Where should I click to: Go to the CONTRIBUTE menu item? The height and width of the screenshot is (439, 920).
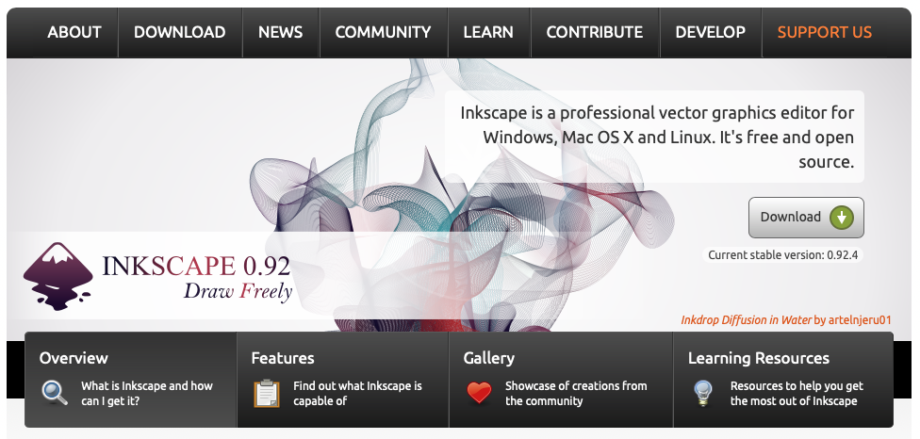coord(595,32)
